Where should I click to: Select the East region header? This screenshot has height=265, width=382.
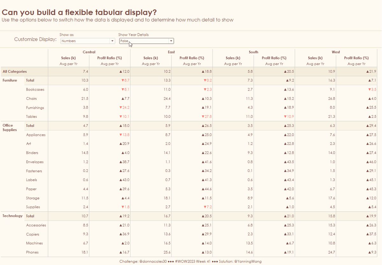[171, 52]
